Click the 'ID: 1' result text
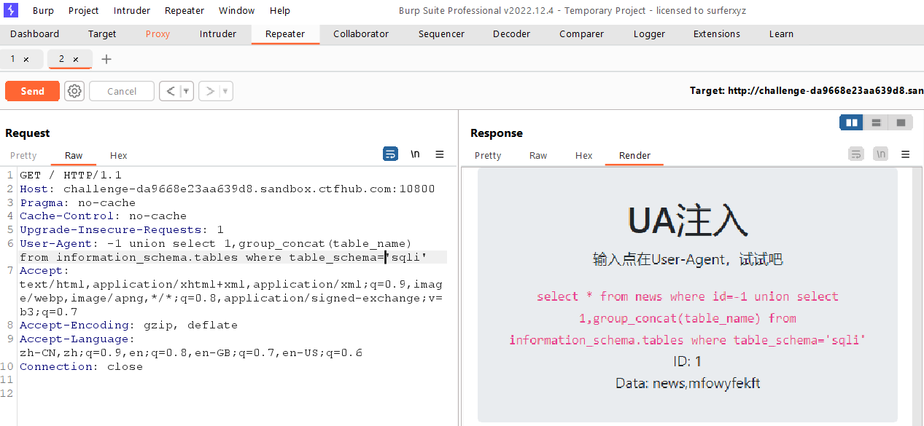This screenshot has width=924, height=426. pyautogui.click(x=688, y=361)
